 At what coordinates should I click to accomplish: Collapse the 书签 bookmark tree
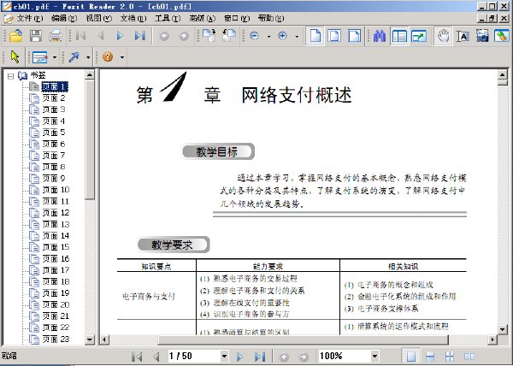coord(10,76)
